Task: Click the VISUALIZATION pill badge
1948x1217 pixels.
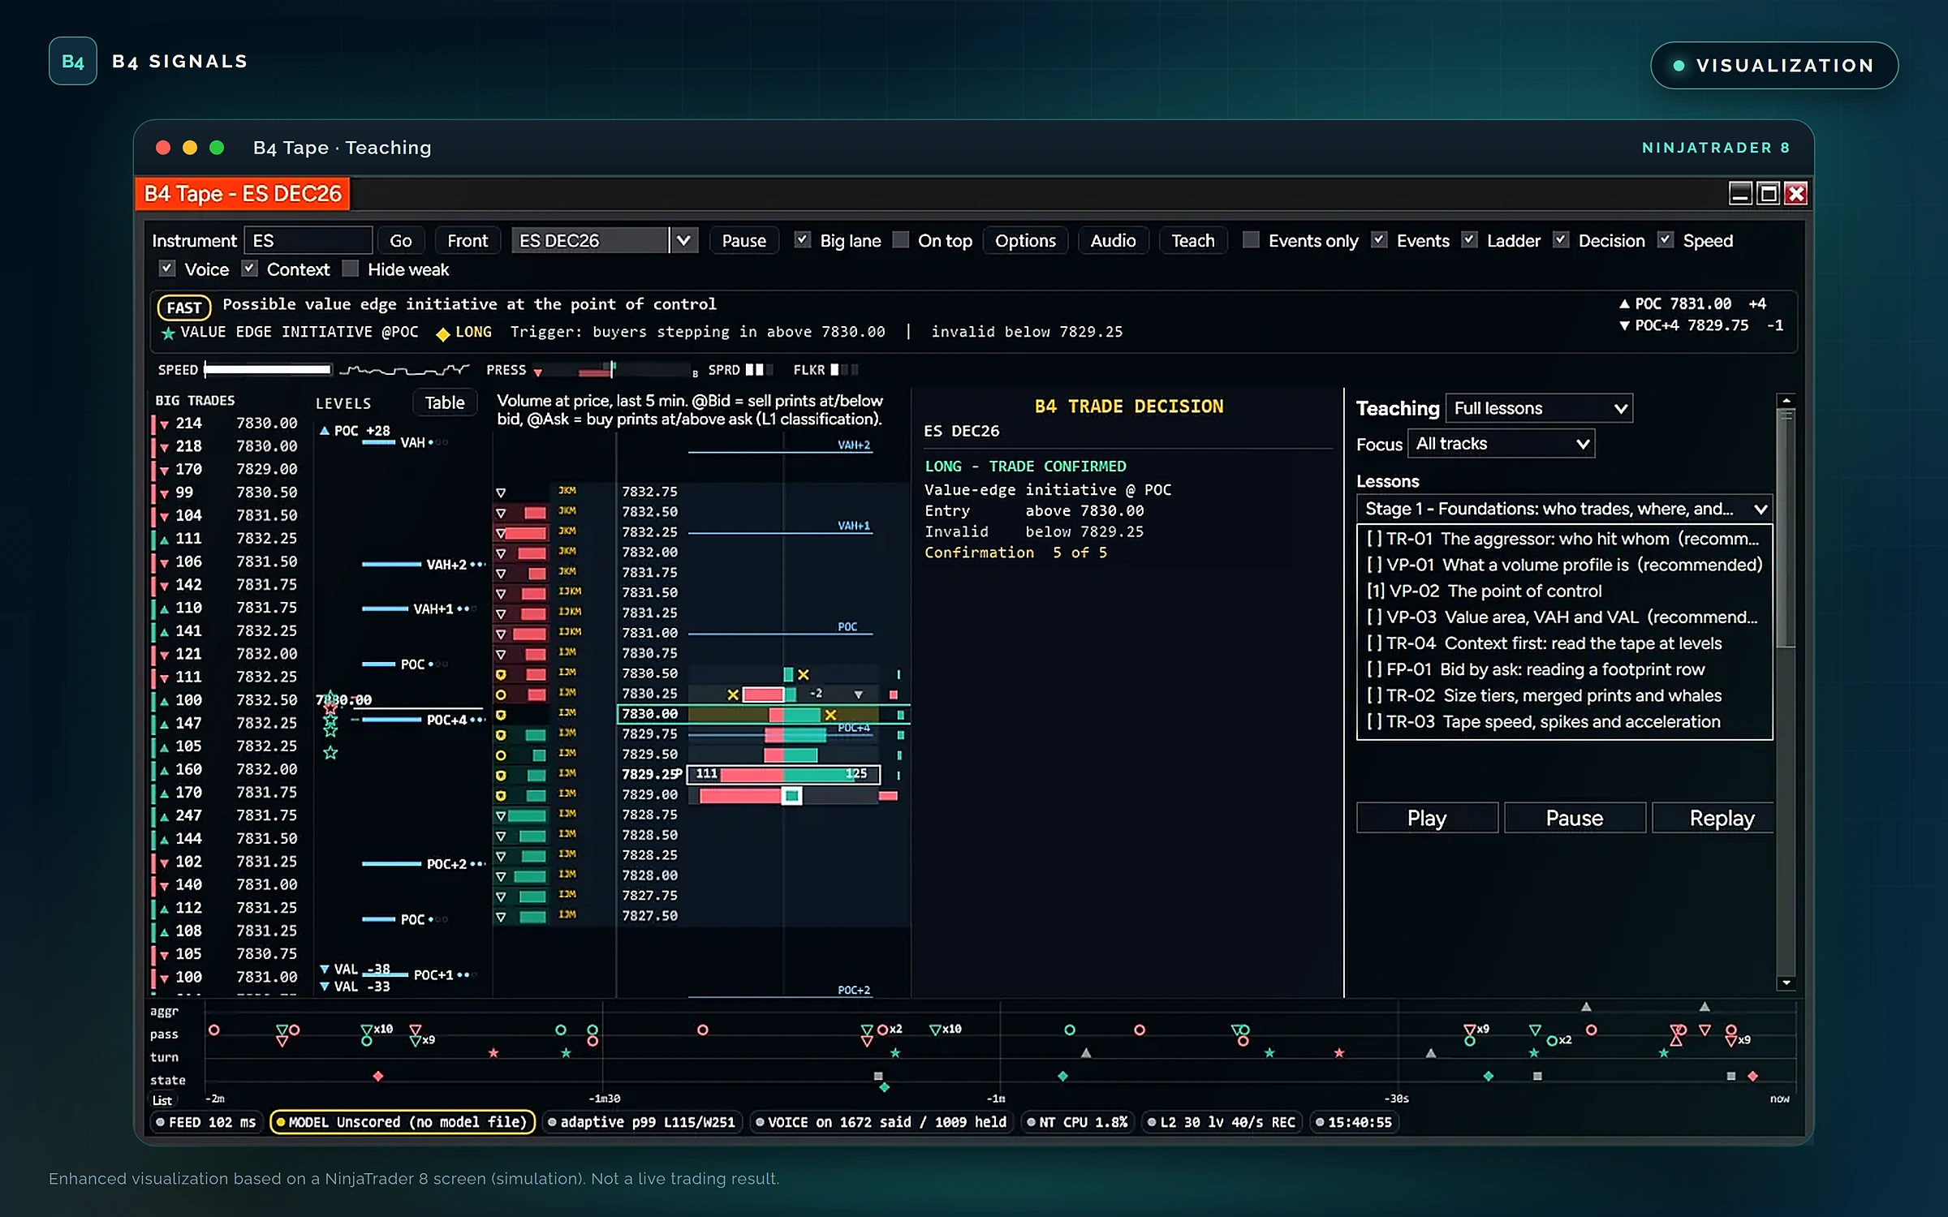Action: click(x=1774, y=66)
